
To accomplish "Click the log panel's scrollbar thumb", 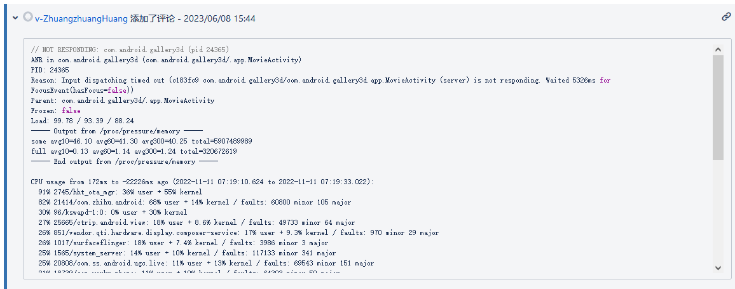I will tap(718, 107).
